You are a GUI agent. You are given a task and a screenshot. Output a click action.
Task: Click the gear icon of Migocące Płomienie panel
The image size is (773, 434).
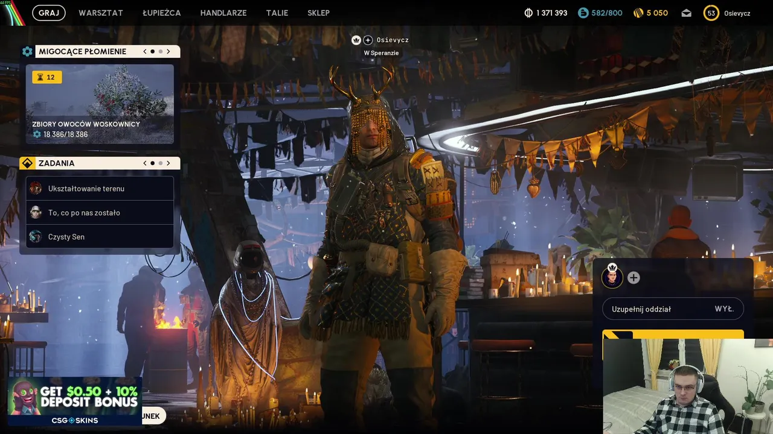pyautogui.click(x=27, y=51)
